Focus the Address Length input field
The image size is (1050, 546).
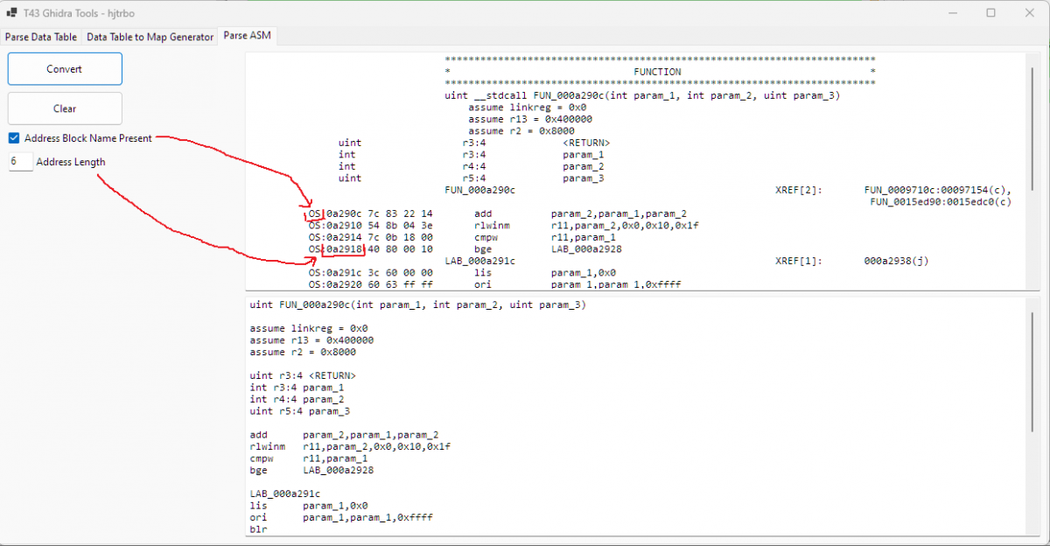point(21,162)
